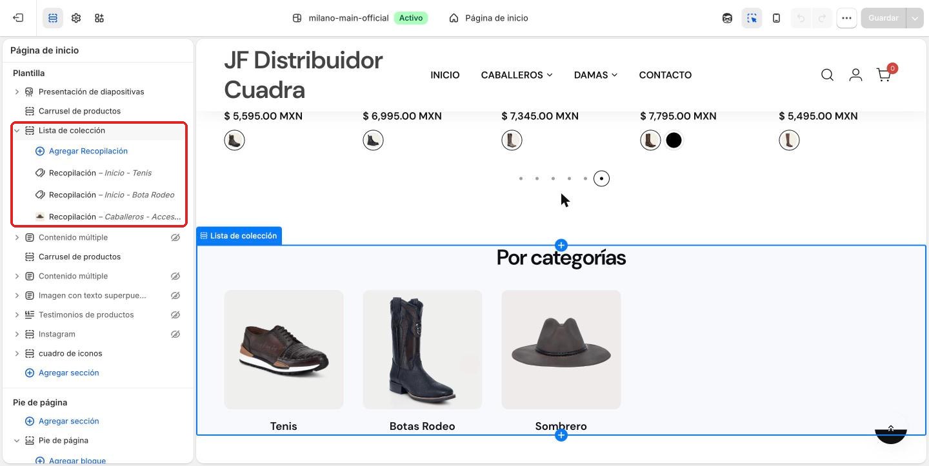The image size is (929, 466).
Task: Select the boot swatch under $ 5,595.00 MXN
Action: click(x=234, y=140)
